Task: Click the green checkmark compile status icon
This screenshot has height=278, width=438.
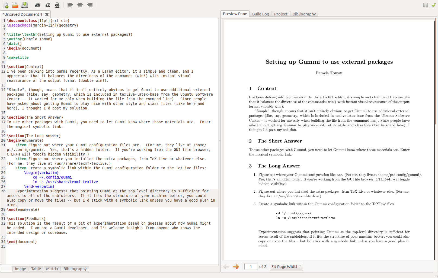Action: (433, 5)
